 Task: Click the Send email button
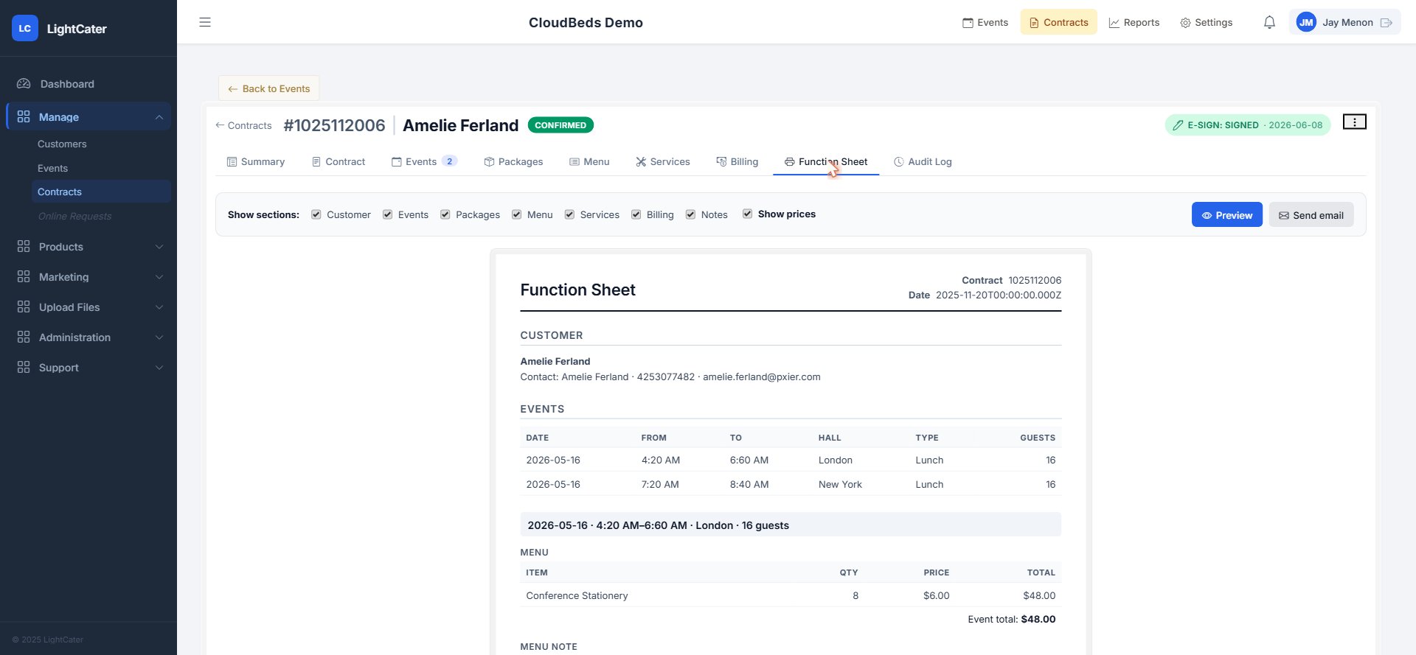1311,215
